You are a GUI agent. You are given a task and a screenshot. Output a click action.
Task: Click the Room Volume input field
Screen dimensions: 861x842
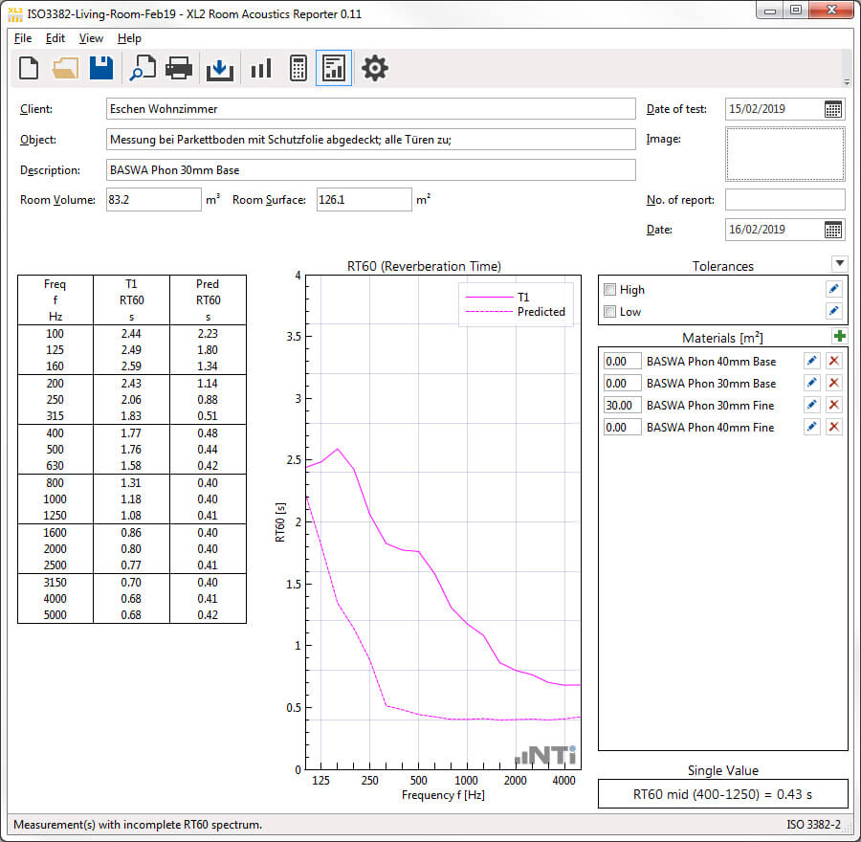coord(153,200)
